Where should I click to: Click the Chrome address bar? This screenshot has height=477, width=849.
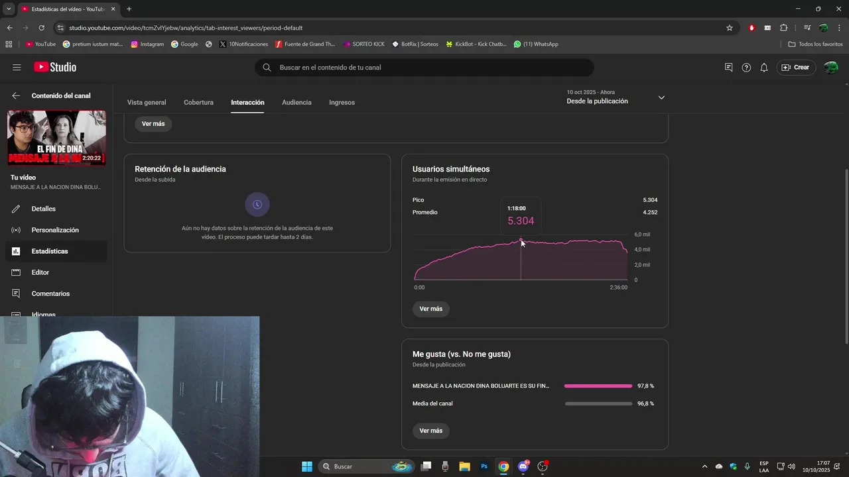[391, 28]
